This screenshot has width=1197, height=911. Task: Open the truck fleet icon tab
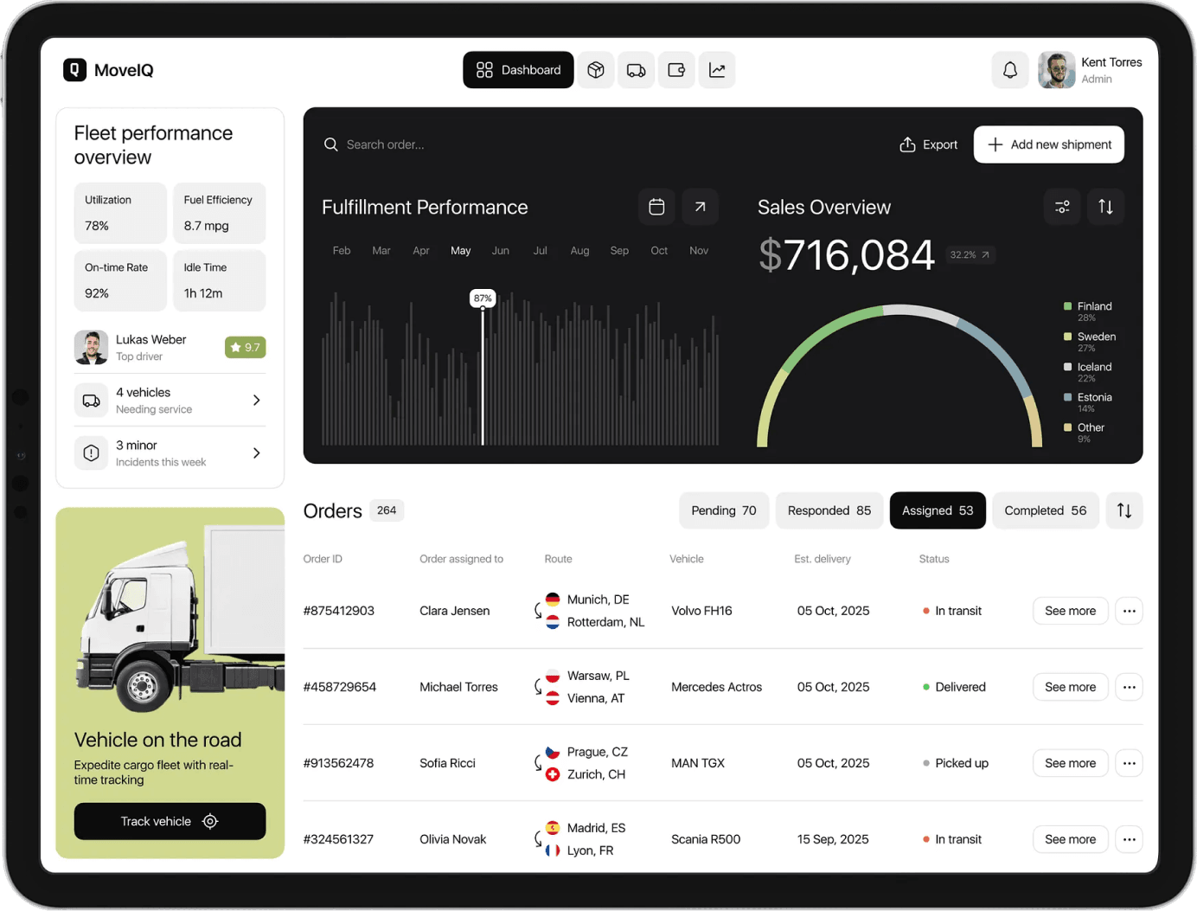pos(636,70)
